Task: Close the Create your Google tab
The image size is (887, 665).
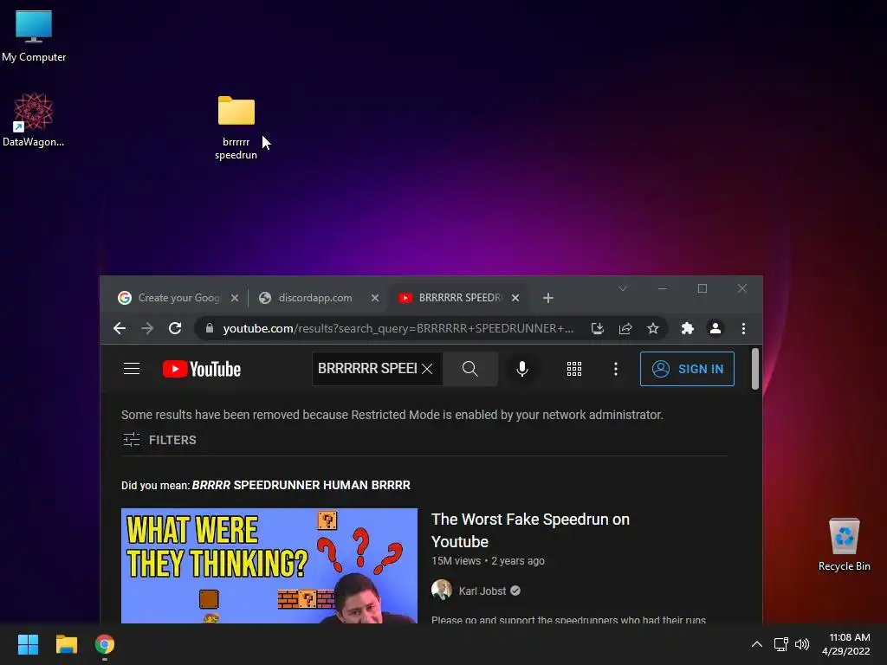Action: pyautogui.click(x=235, y=298)
